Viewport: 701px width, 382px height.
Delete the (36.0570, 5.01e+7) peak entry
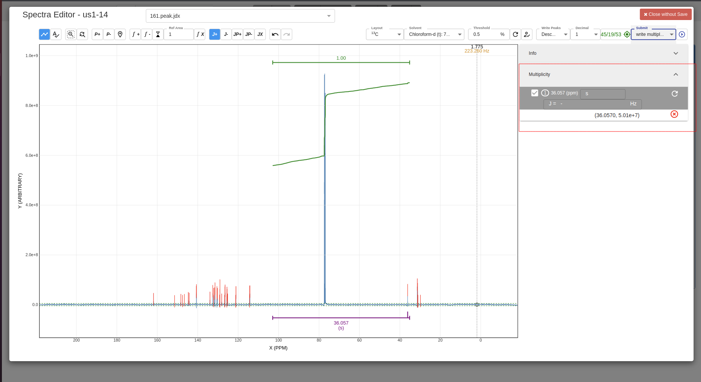674,114
